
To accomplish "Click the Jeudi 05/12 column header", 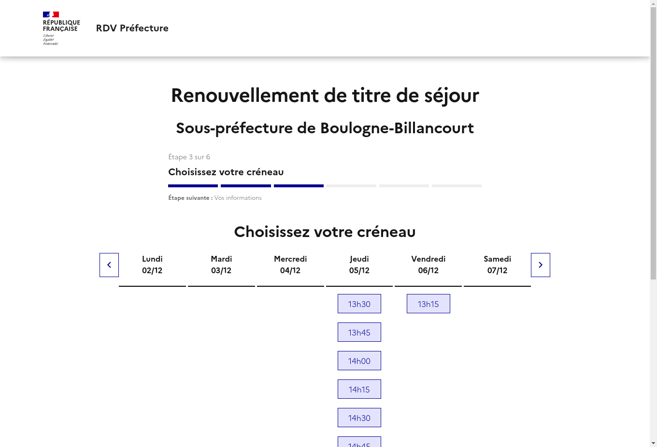I will coord(359,265).
